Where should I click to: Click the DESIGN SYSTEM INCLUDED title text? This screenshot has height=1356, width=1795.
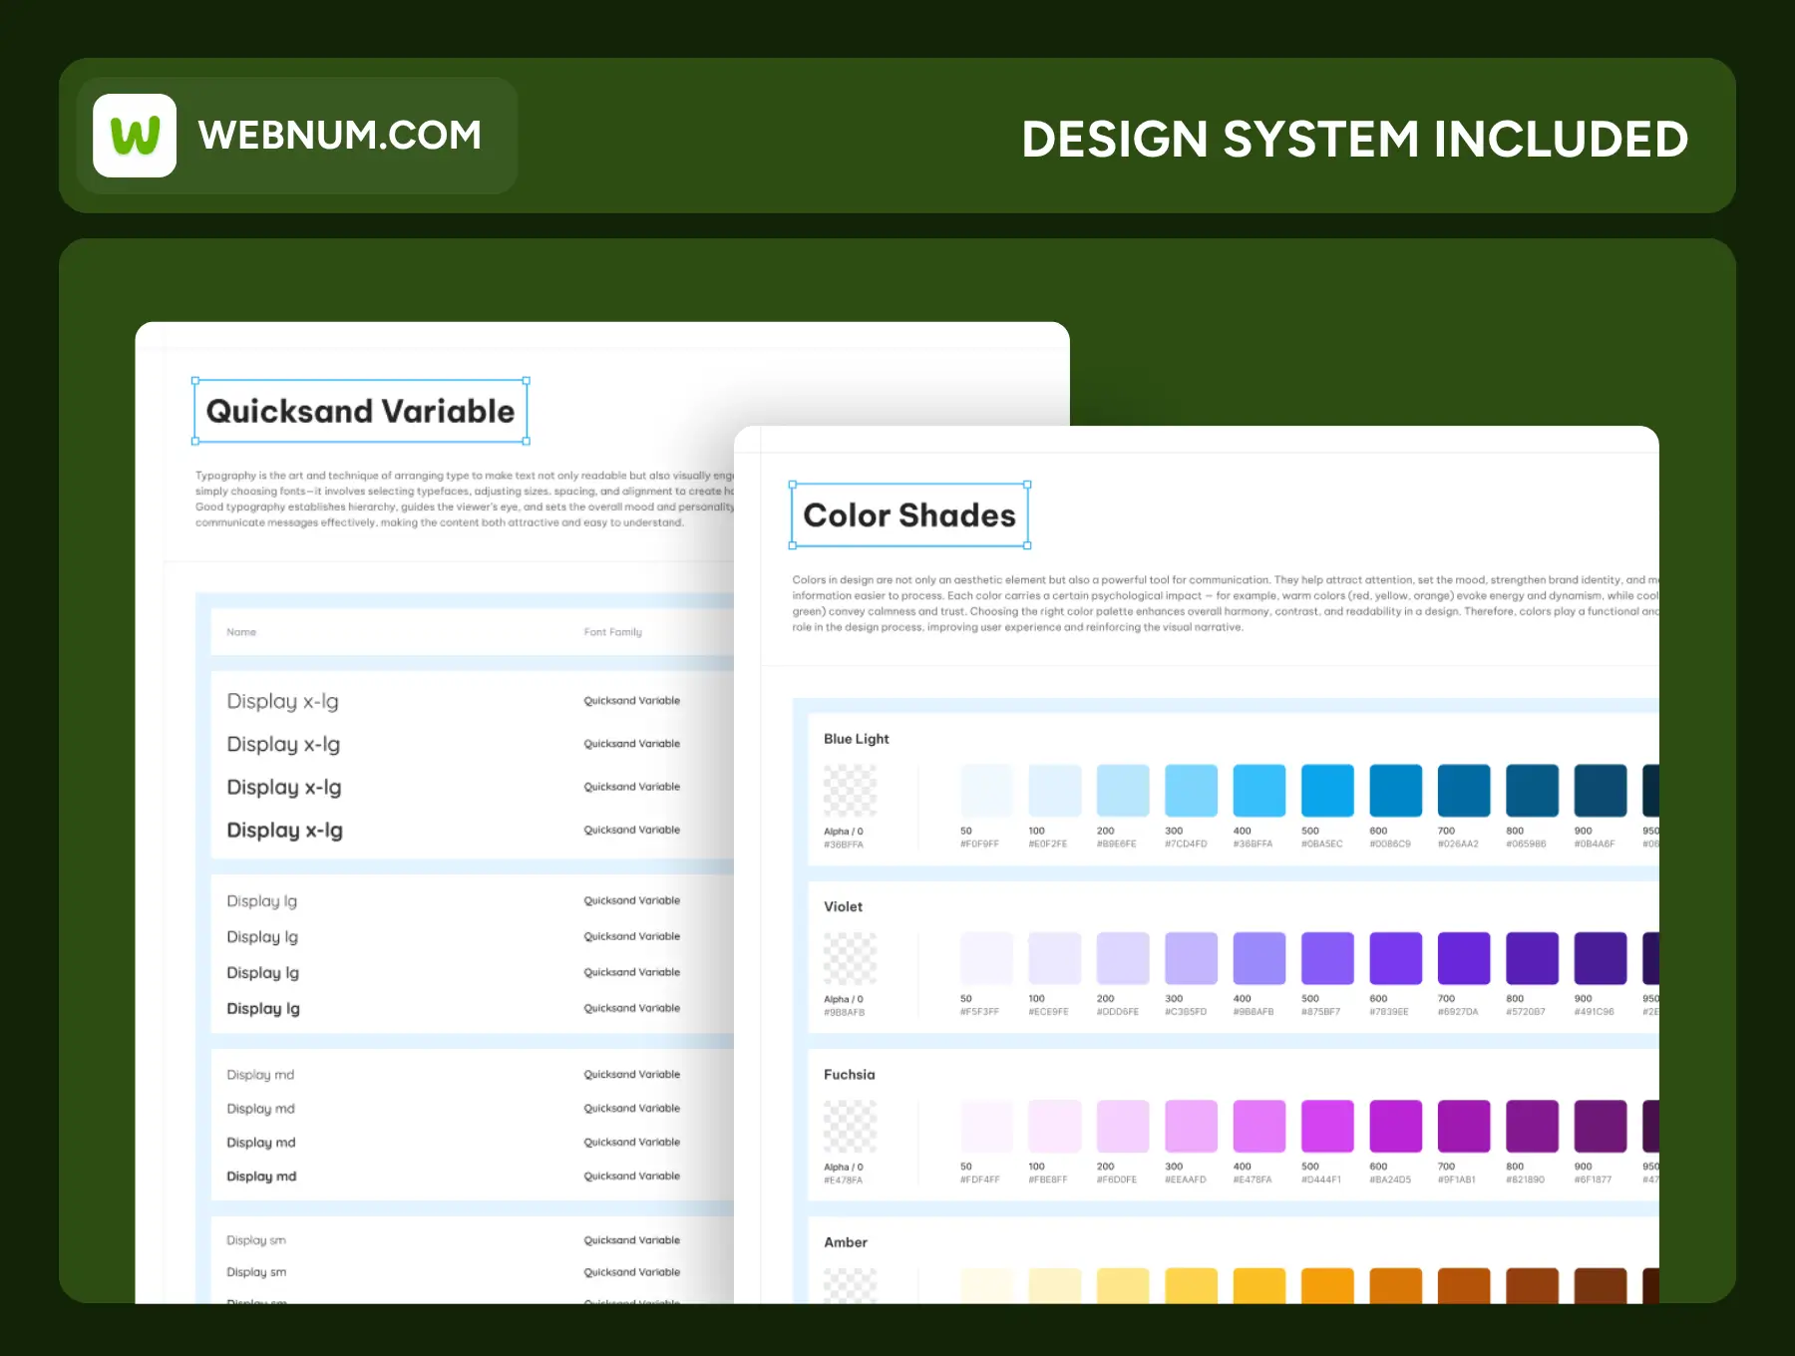[1354, 139]
